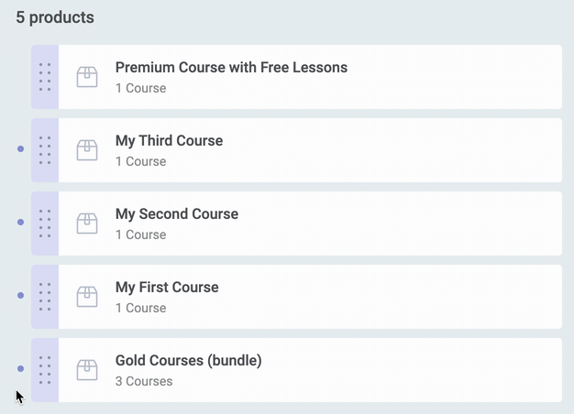Open Premium Course with Free Lessons title
Screen dimensions: 574x414
[x=231, y=68]
